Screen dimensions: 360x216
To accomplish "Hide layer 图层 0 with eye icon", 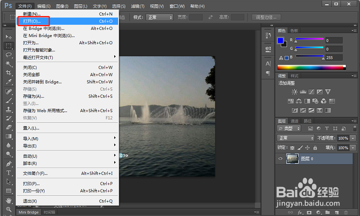I will tap(280, 159).
